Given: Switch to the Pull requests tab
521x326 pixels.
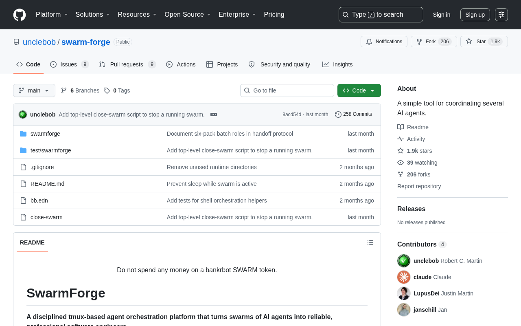Looking at the screenshot, I should pyautogui.click(x=127, y=64).
